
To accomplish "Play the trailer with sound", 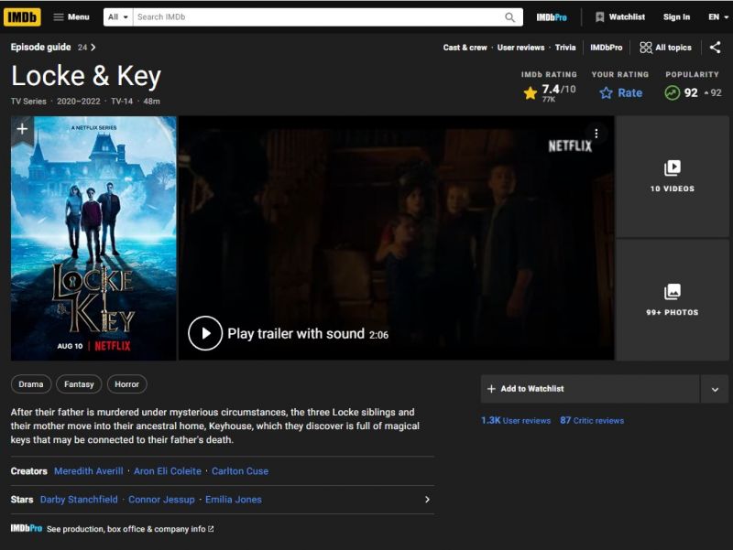I will 288,333.
